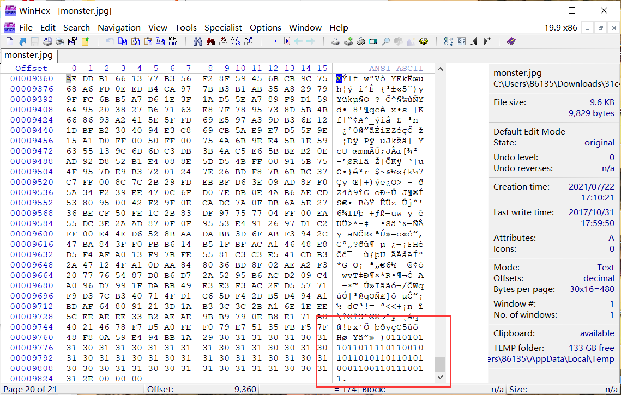Click the Go To Offset arrow icon

(x=273, y=41)
